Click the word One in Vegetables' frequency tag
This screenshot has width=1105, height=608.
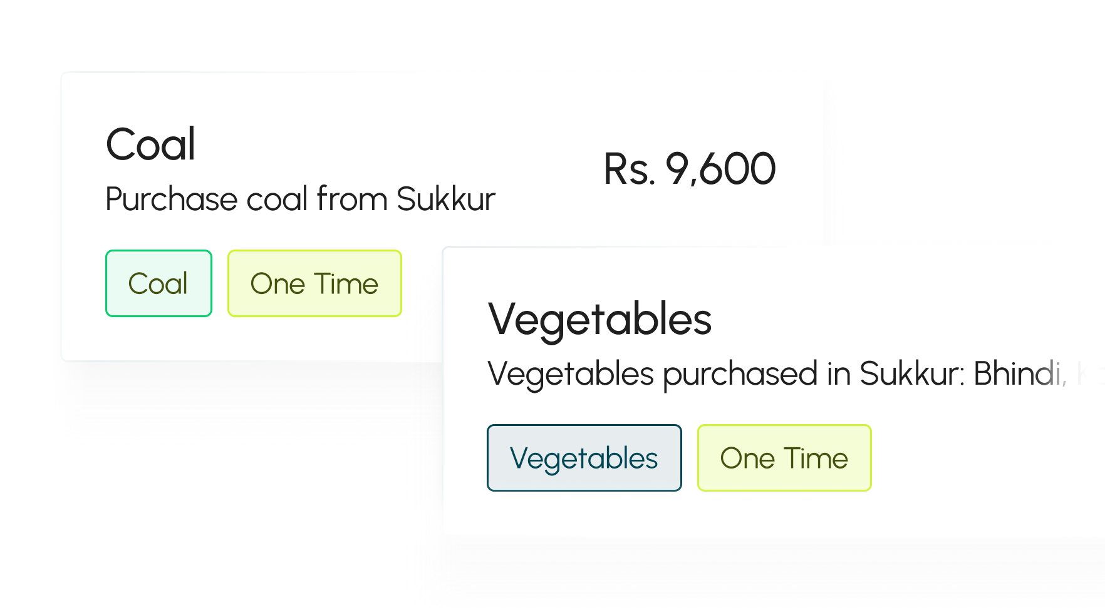[747, 458]
